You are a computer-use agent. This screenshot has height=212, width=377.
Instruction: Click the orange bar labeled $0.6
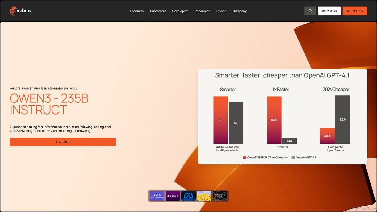pos(328,136)
